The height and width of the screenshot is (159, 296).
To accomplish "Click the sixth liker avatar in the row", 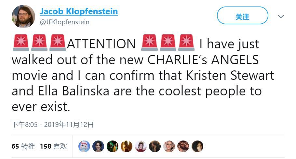I will (x=155, y=147).
